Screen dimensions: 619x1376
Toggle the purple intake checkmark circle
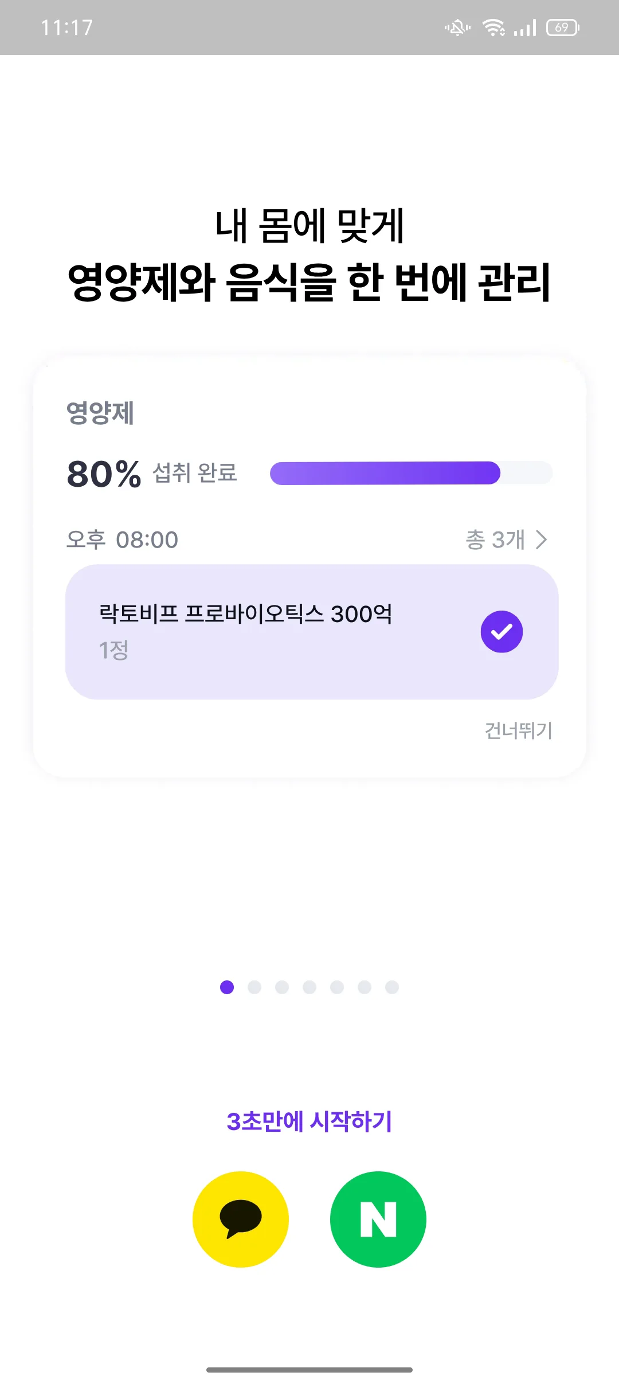point(502,631)
